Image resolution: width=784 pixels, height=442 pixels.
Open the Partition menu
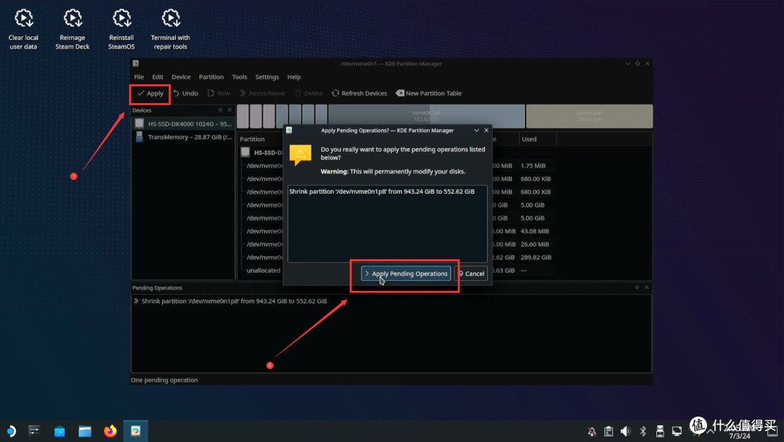point(211,77)
